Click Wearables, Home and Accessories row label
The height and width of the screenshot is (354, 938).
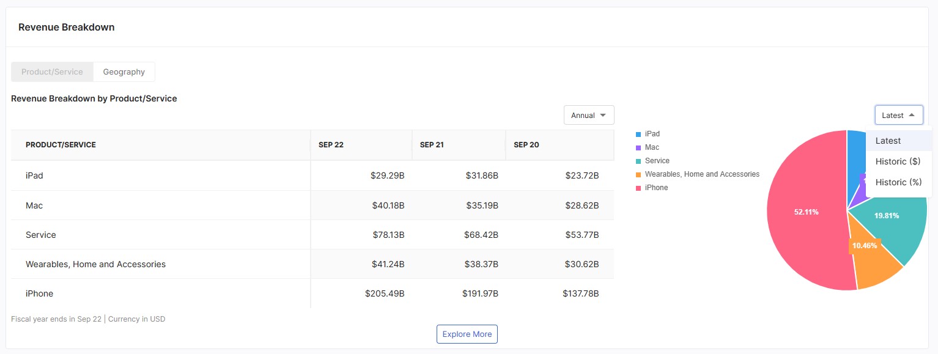click(95, 264)
